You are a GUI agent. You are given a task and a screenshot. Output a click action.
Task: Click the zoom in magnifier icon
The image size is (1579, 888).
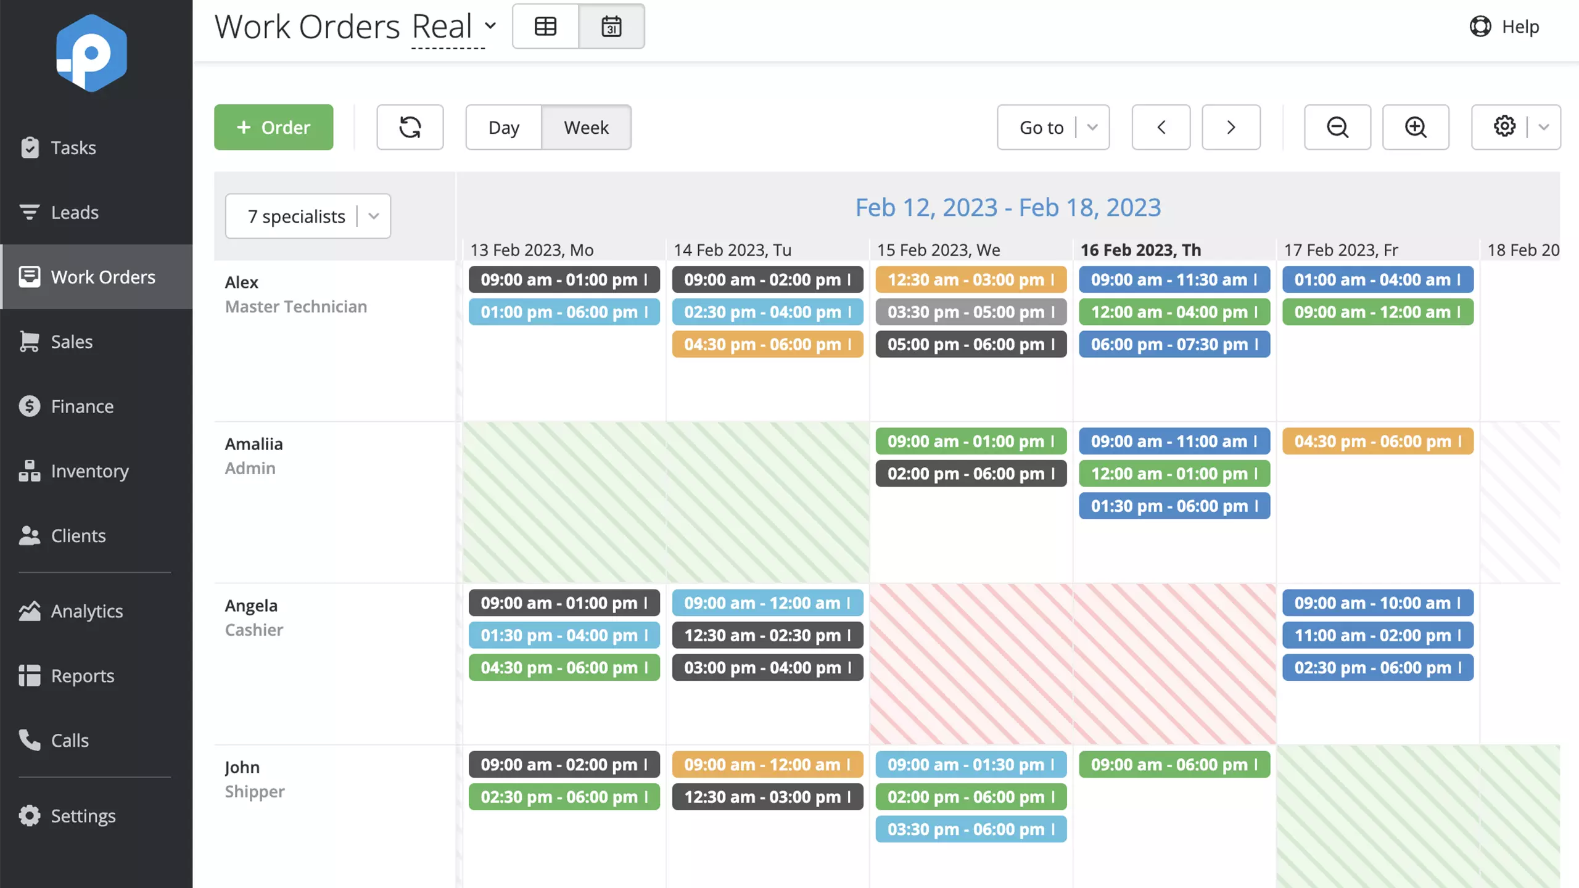(1416, 127)
